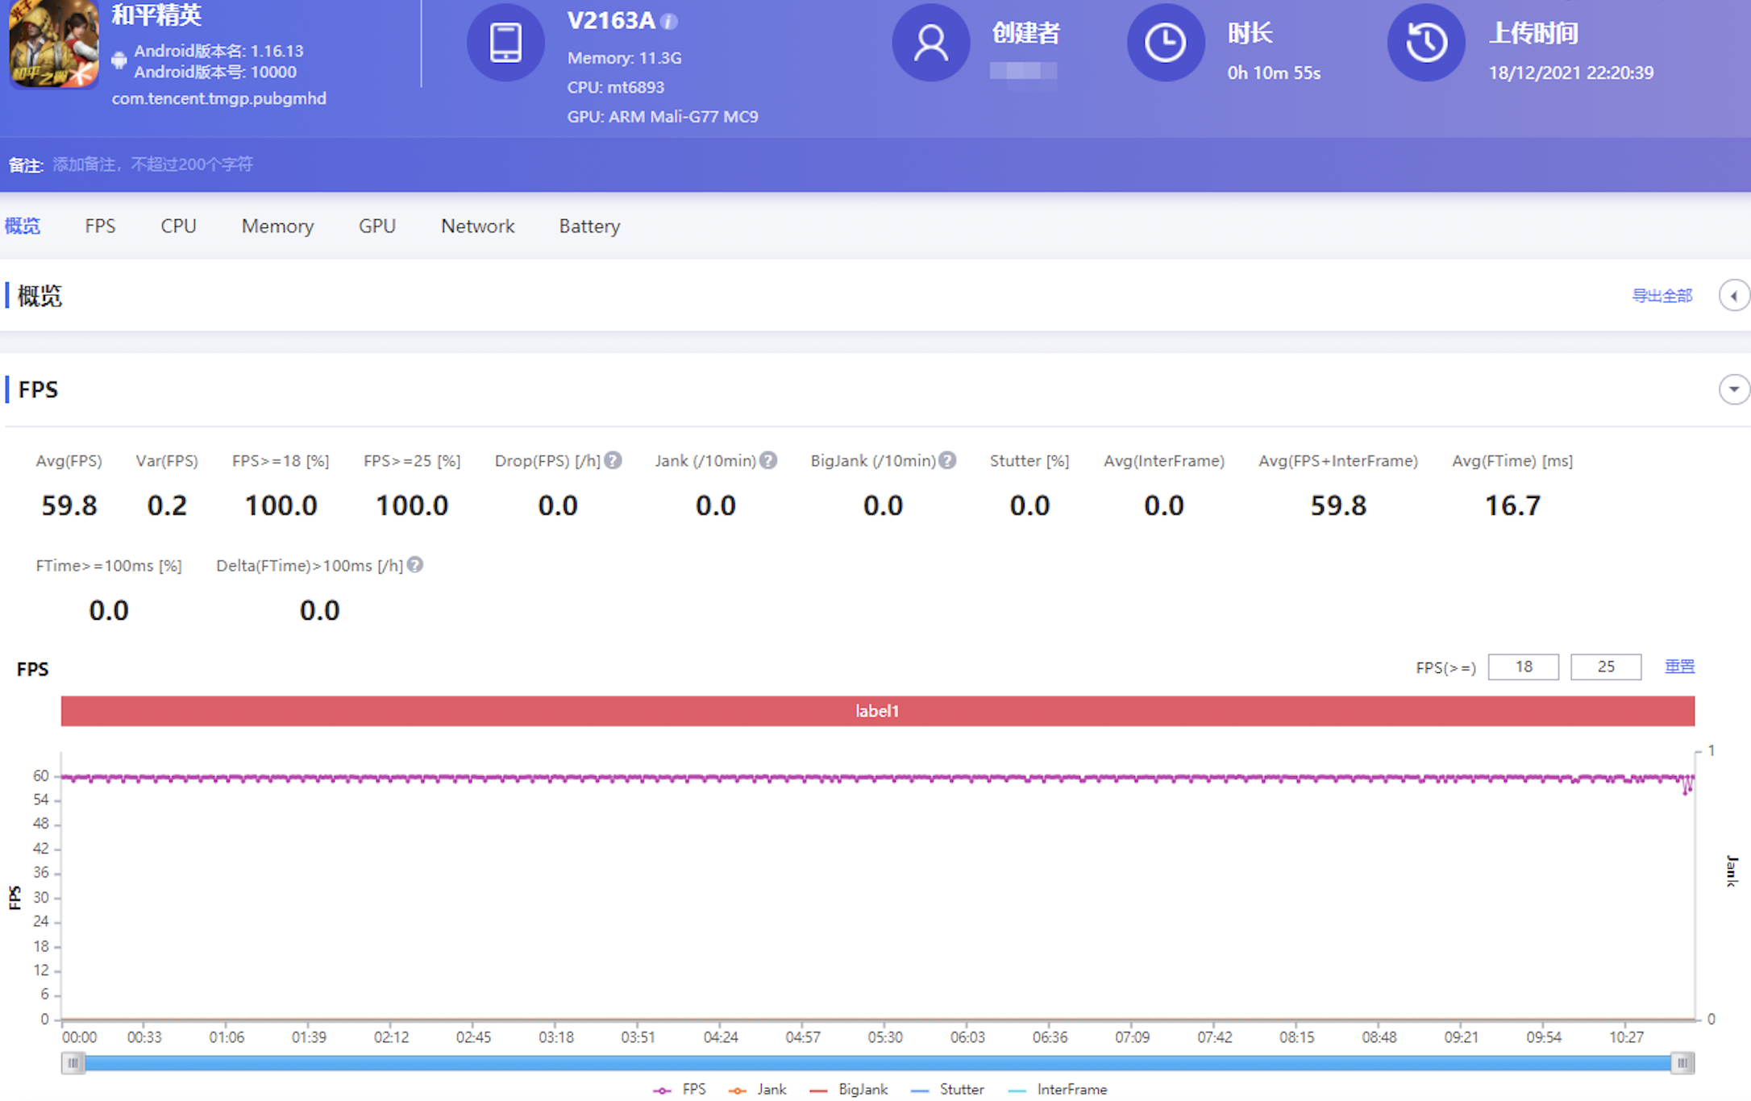Screen dimensions: 1751x1101
Task: Click the FPS>=18 [%] value 100.0
Action: 281,505
